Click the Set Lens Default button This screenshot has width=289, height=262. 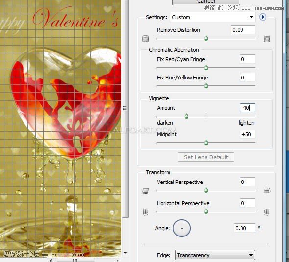[x=206, y=157]
